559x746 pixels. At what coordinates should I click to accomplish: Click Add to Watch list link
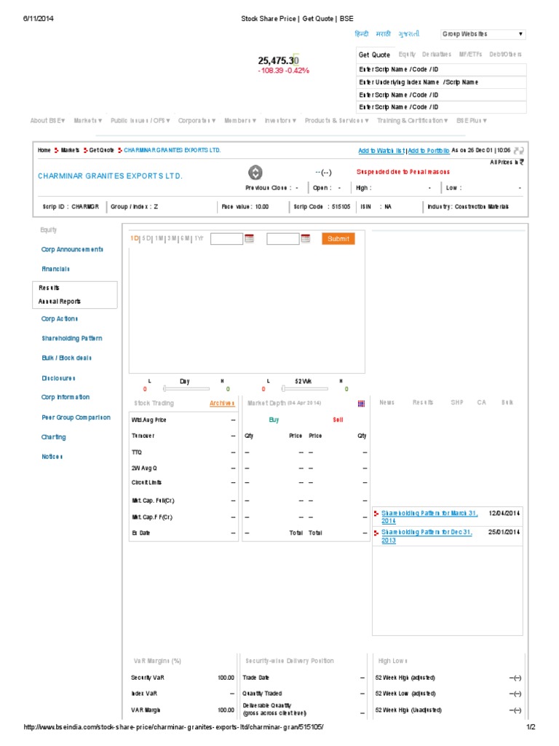click(x=381, y=150)
